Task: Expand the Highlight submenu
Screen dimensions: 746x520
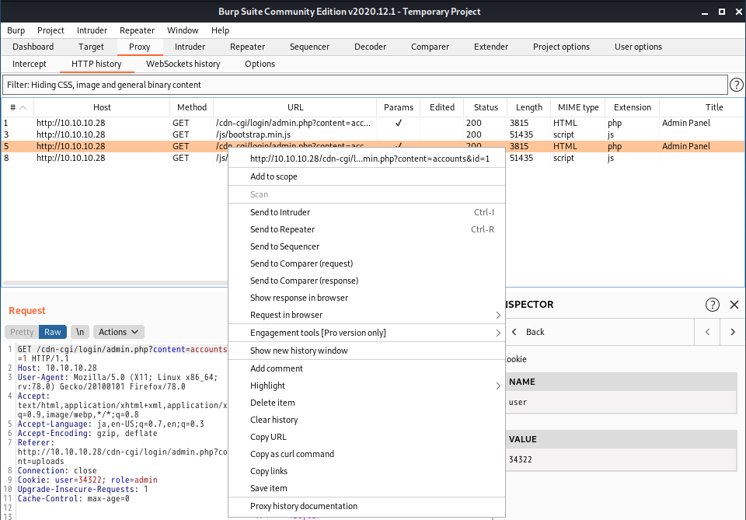Action: pos(498,386)
